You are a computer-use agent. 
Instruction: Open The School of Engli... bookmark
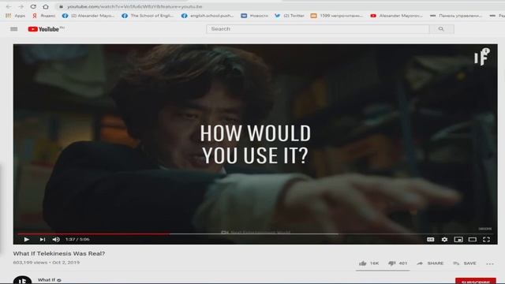click(148, 16)
